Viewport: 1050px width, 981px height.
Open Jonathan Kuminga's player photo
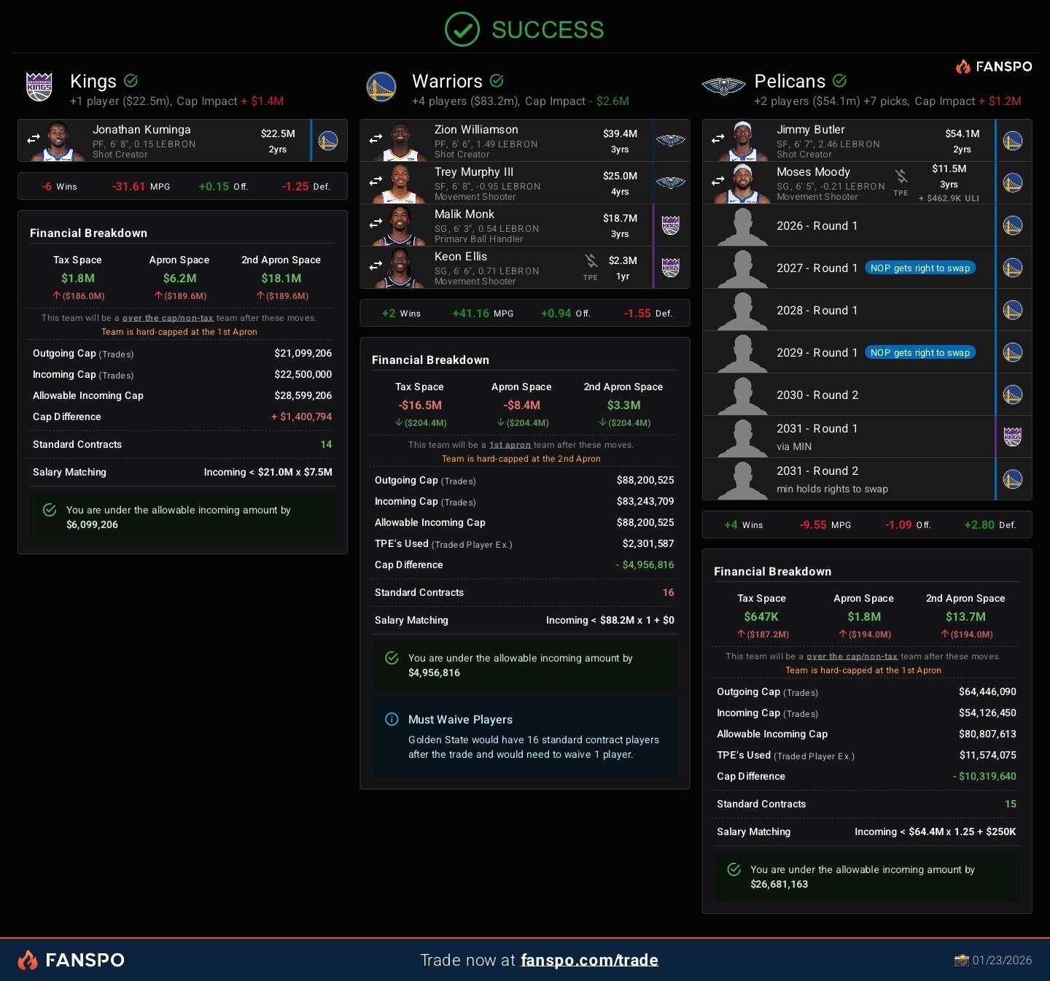(58, 141)
